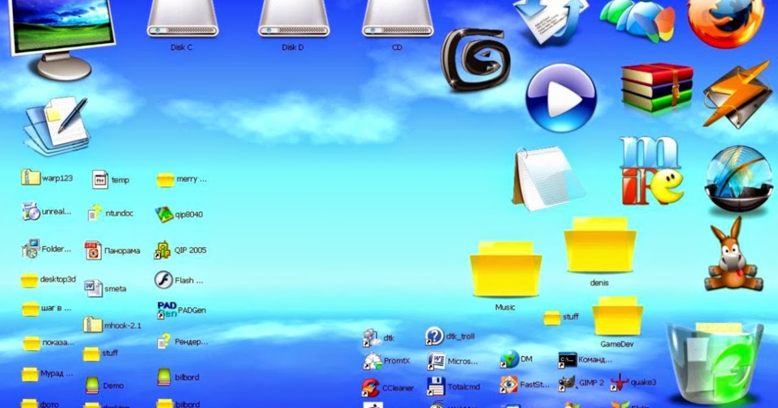Launch the dtk shortcut

point(371,337)
